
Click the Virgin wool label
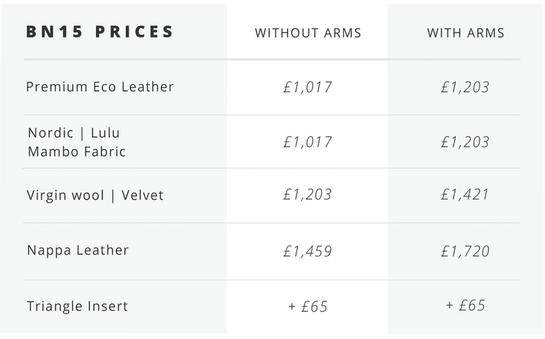click(x=65, y=195)
